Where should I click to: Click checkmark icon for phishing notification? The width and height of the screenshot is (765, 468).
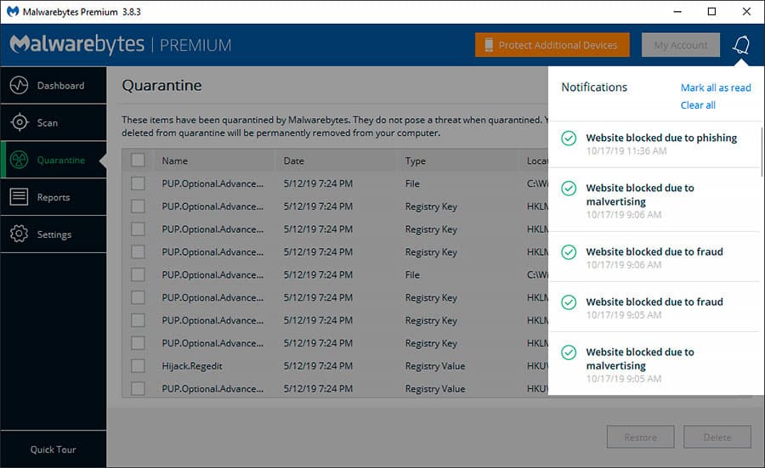569,138
